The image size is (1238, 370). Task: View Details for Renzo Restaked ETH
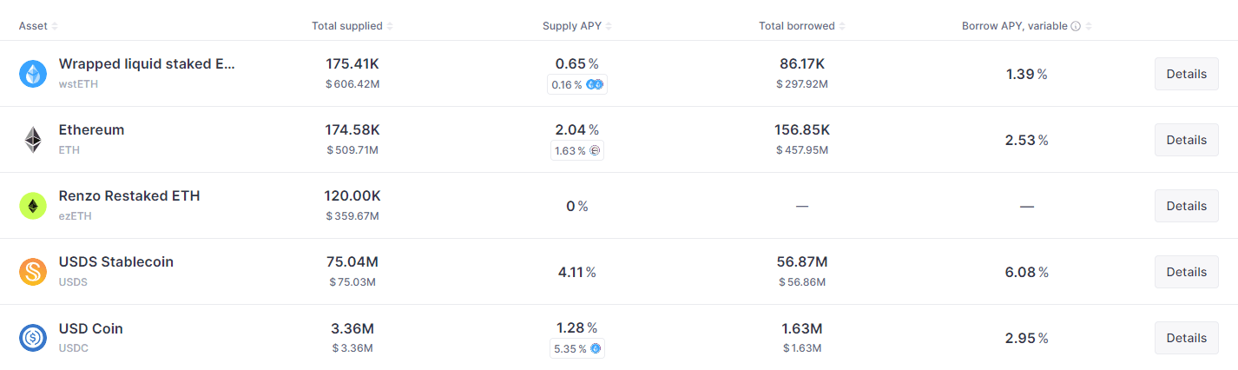tap(1186, 206)
